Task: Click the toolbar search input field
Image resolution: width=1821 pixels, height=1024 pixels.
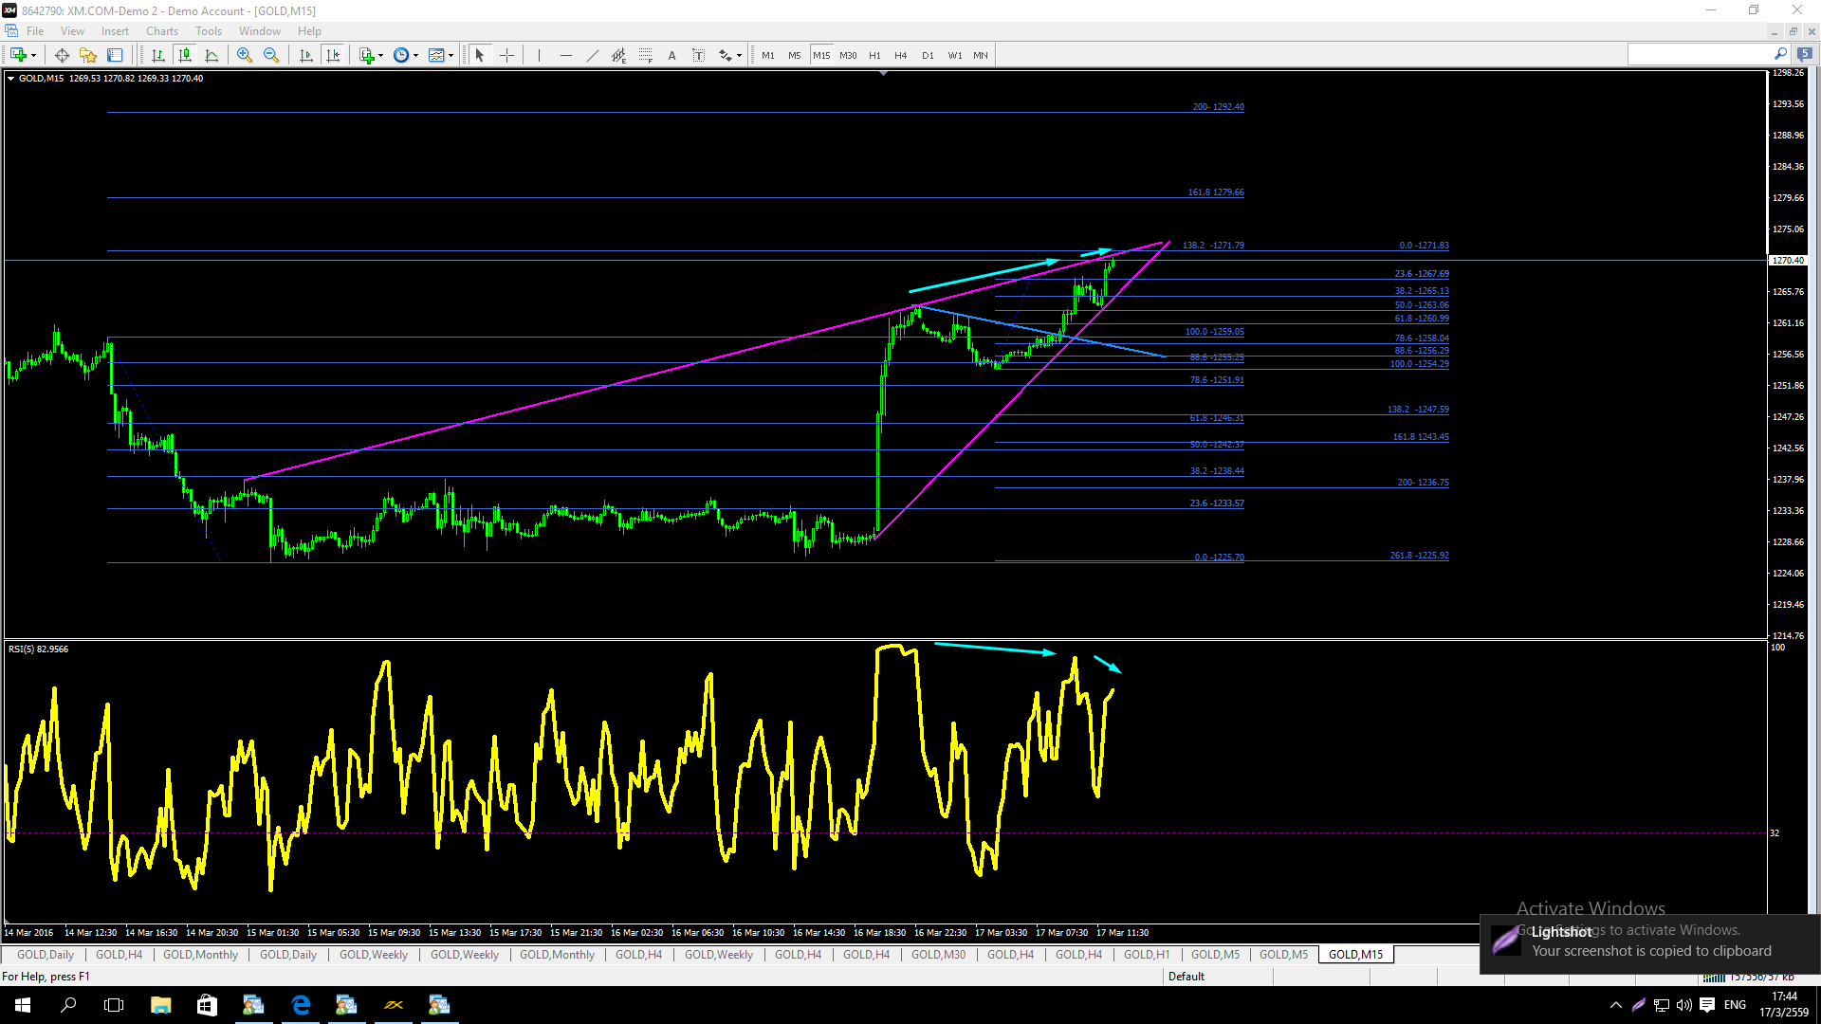Action: pos(1699,55)
